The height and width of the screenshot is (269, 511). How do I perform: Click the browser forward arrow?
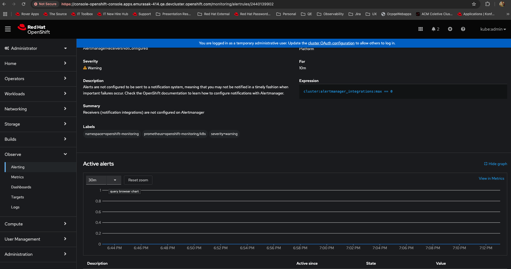[x=14, y=4]
